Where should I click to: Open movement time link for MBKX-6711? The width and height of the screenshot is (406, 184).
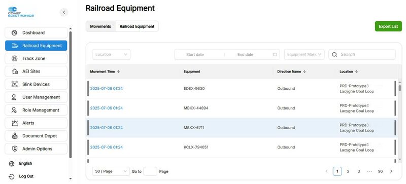(107, 128)
